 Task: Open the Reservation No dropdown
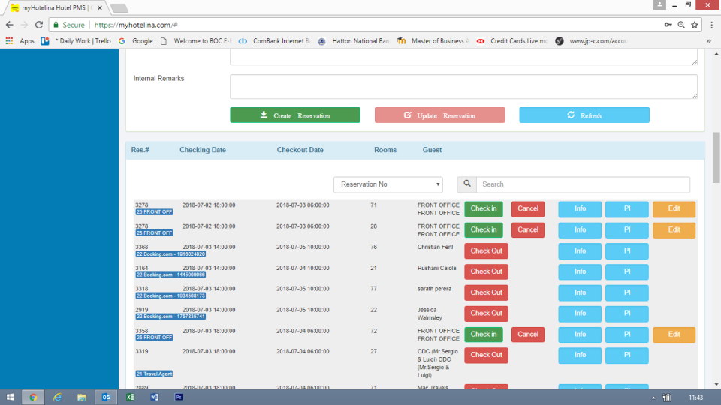tap(388, 184)
